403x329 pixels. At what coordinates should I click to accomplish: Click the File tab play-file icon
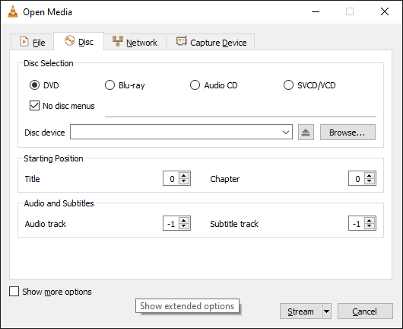(24, 41)
